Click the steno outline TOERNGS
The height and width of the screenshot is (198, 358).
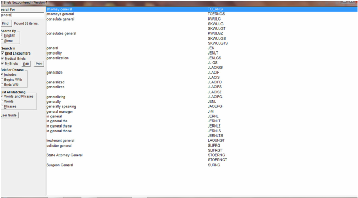216,14
